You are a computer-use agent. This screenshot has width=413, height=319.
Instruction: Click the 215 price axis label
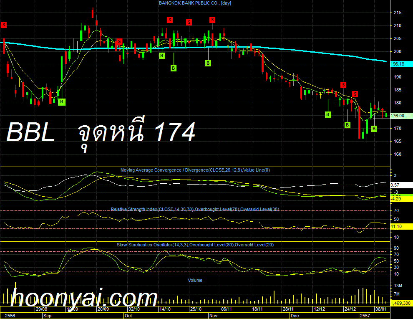point(398,13)
